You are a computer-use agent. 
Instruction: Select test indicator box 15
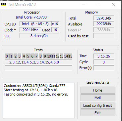pos(70,56)
